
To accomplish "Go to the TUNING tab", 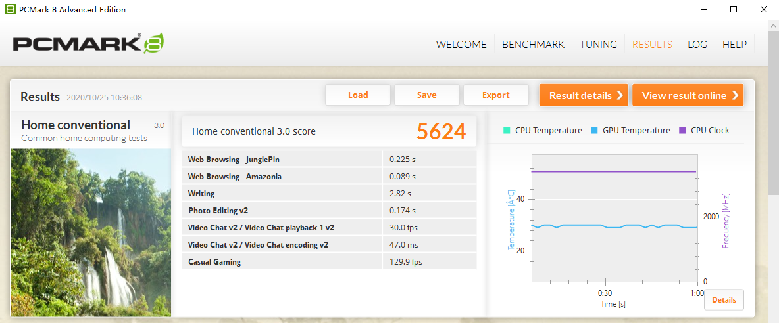I will point(598,45).
